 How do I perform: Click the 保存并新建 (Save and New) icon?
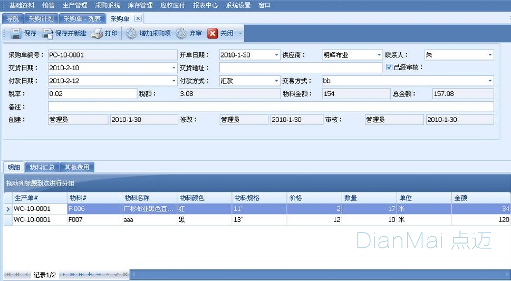point(47,34)
